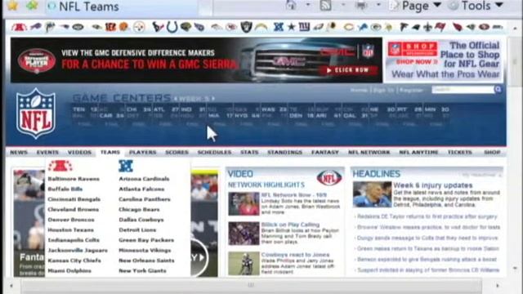Select the Miami Dolphins logo icon
Image resolution: width=523 pixels, height=294 pixels.
click(x=50, y=27)
